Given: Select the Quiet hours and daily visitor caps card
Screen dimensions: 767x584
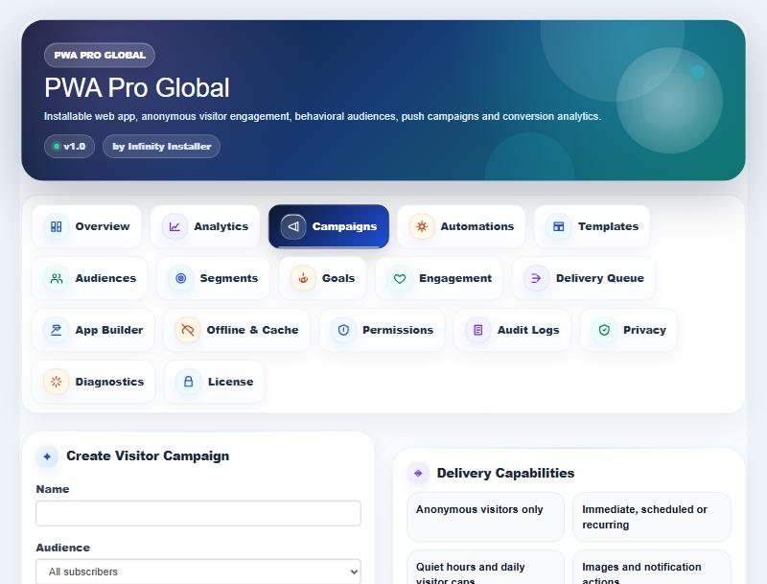Looking at the screenshot, I should click(x=485, y=568).
